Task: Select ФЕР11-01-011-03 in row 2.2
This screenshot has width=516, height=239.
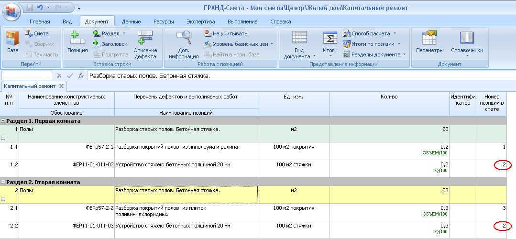Action: click(x=67, y=230)
